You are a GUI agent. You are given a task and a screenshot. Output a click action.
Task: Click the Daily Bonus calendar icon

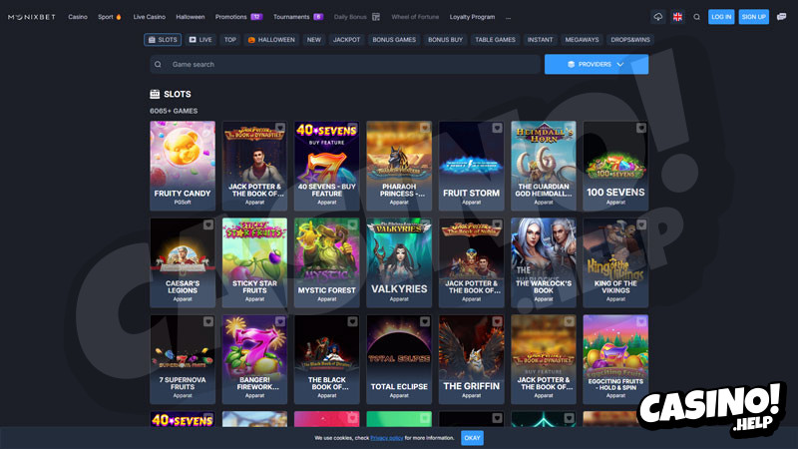tap(376, 17)
